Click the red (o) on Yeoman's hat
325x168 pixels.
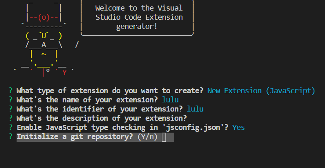click(x=44, y=17)
